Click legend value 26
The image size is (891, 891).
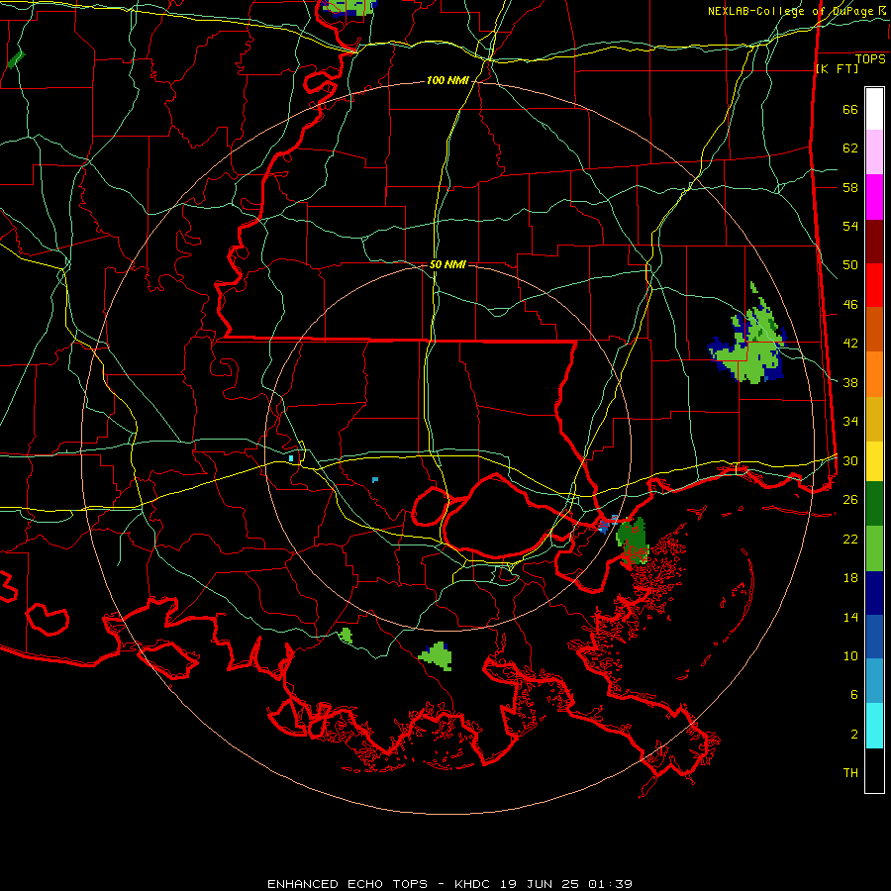click(850, 500)
